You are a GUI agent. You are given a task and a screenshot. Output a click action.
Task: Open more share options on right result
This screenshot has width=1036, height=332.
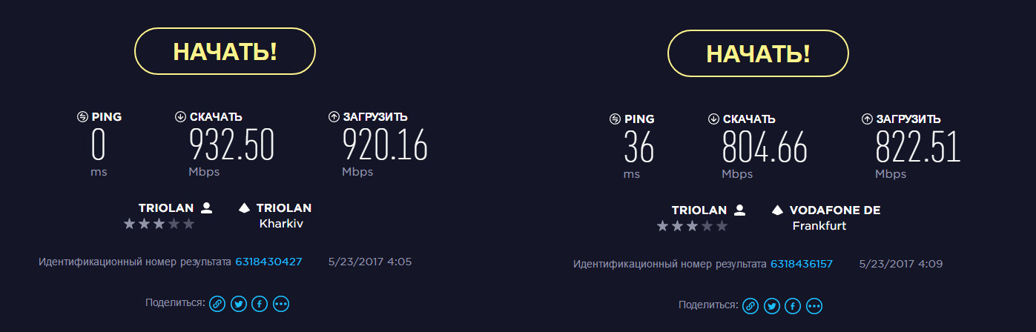814,305
